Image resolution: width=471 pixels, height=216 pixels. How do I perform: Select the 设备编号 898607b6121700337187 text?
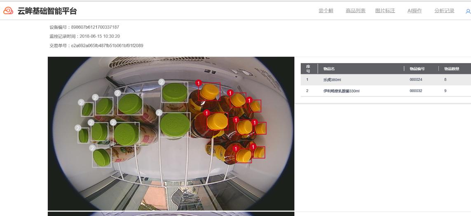tap(84, 27)
